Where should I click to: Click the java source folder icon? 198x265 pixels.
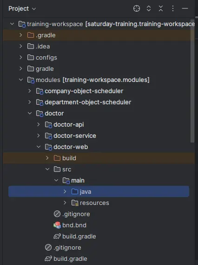pos(75,191)
